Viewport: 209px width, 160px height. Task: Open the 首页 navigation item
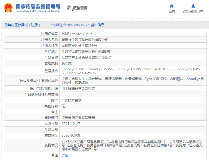point(172,11)
